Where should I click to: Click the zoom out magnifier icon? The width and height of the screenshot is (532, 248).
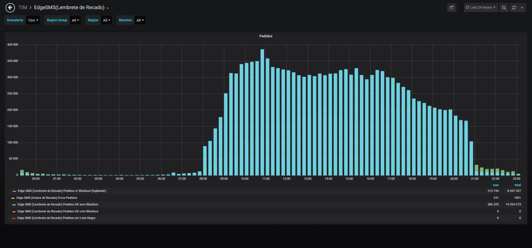coord(504,7)
